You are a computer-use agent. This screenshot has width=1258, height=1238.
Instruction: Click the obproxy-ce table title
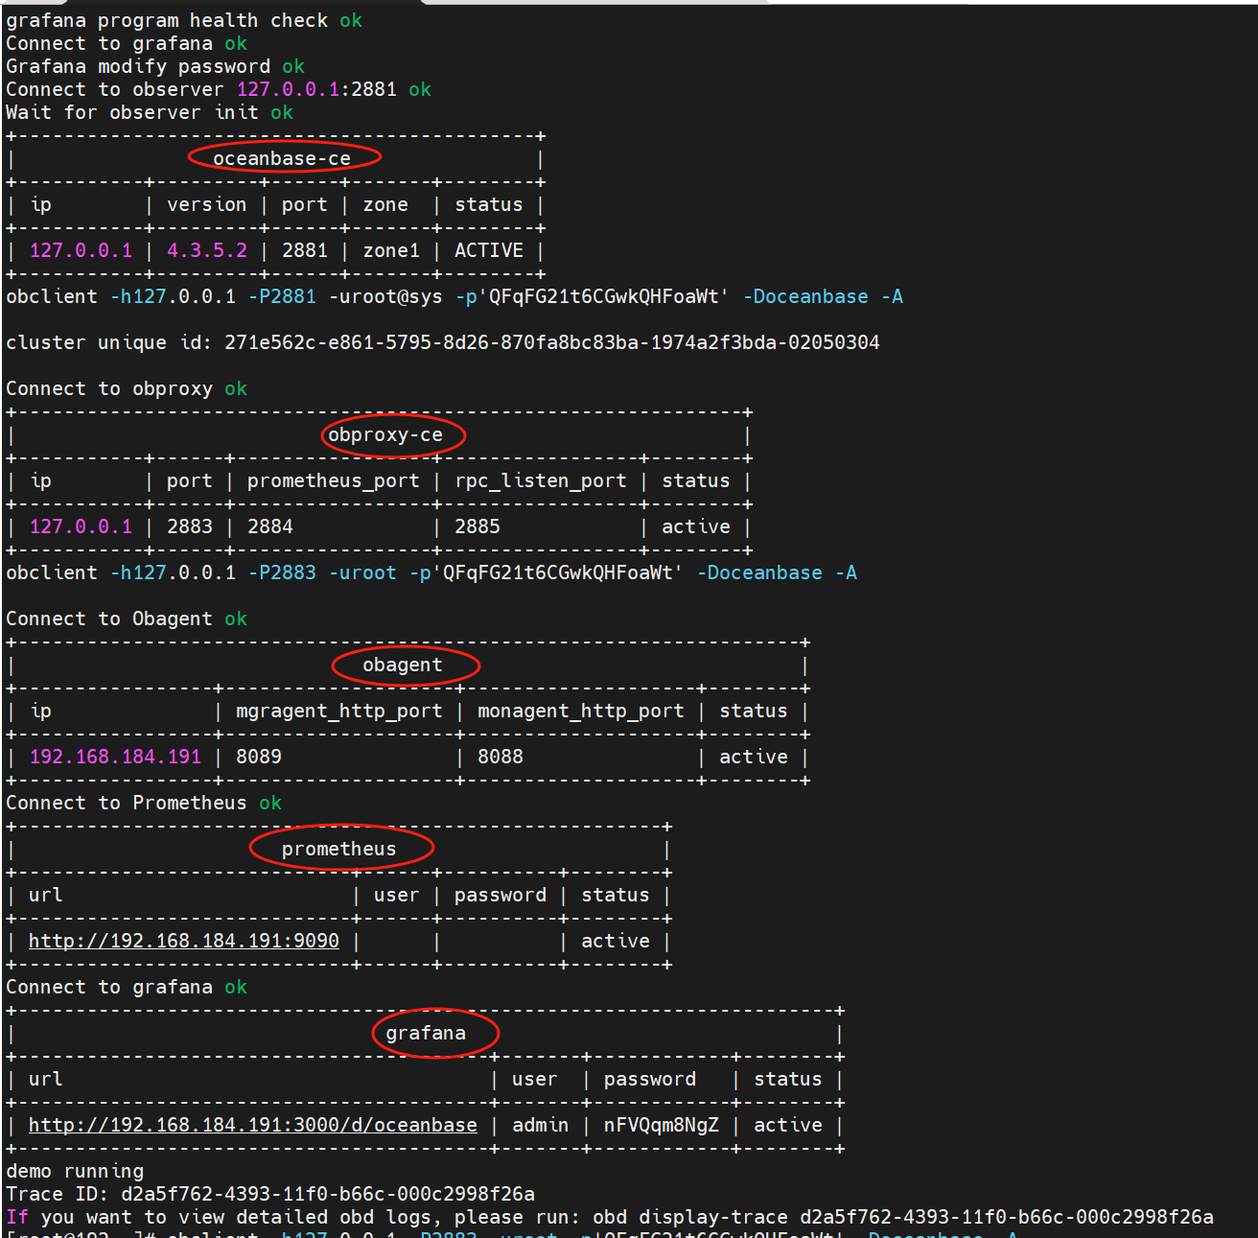coord(385,434)
